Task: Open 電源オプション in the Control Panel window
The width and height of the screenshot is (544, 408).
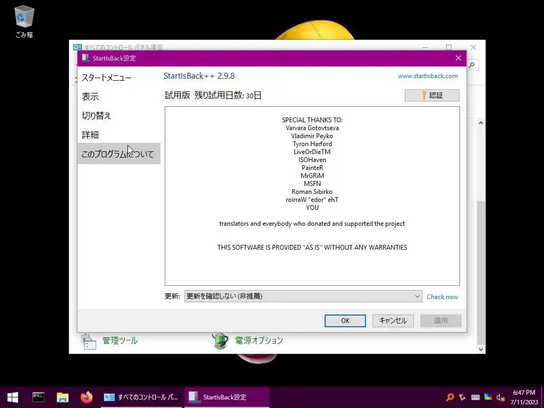Action: point(259,341)
